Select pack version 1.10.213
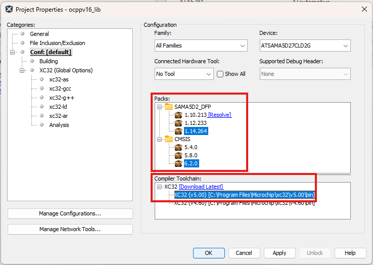Image resolution: width=373 pixels, height=265 pixels. coord(196,115)
